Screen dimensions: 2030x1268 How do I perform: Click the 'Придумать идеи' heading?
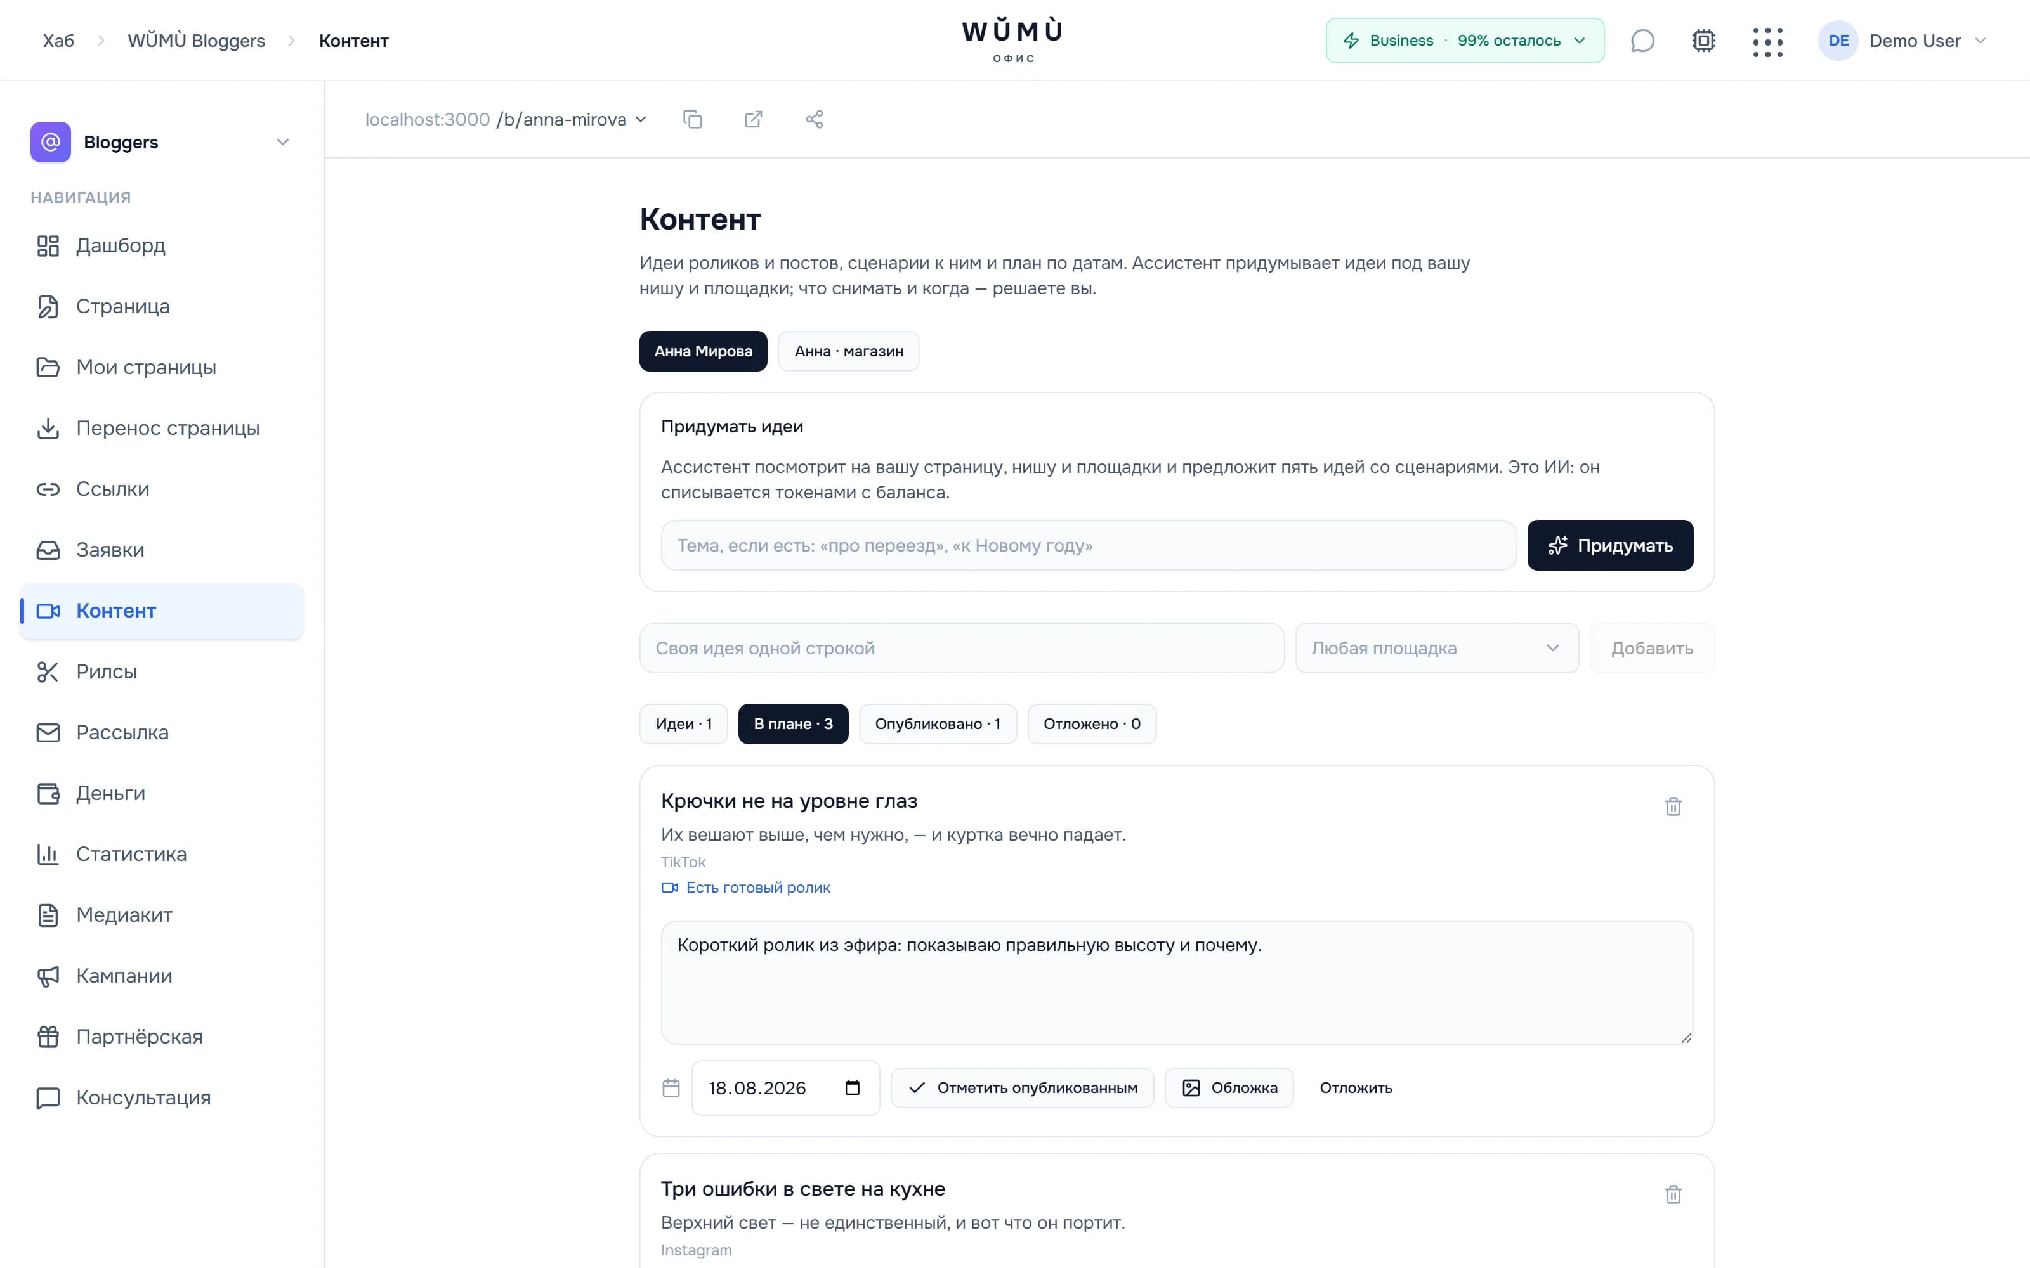point(731,426)
